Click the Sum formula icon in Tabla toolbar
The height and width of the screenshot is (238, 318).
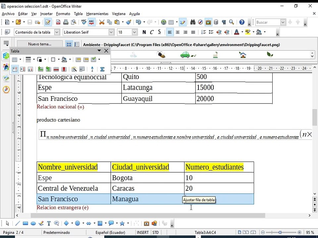tap(102, 69)
